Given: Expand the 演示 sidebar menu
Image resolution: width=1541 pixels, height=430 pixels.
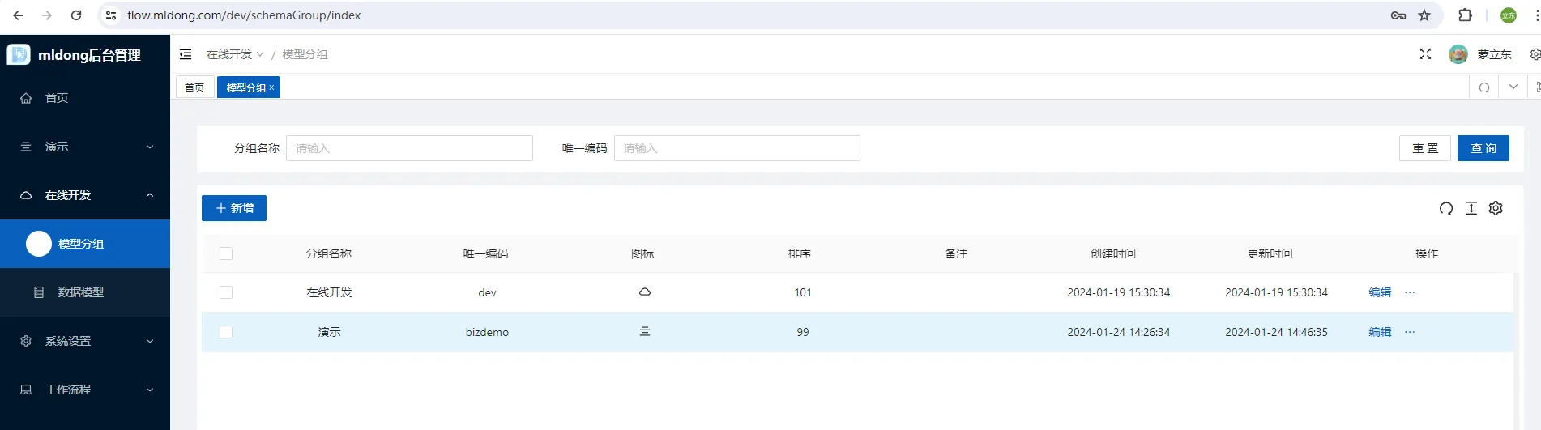Looking at the screenshot, I should pyautogui.click(x=85, y=147).
